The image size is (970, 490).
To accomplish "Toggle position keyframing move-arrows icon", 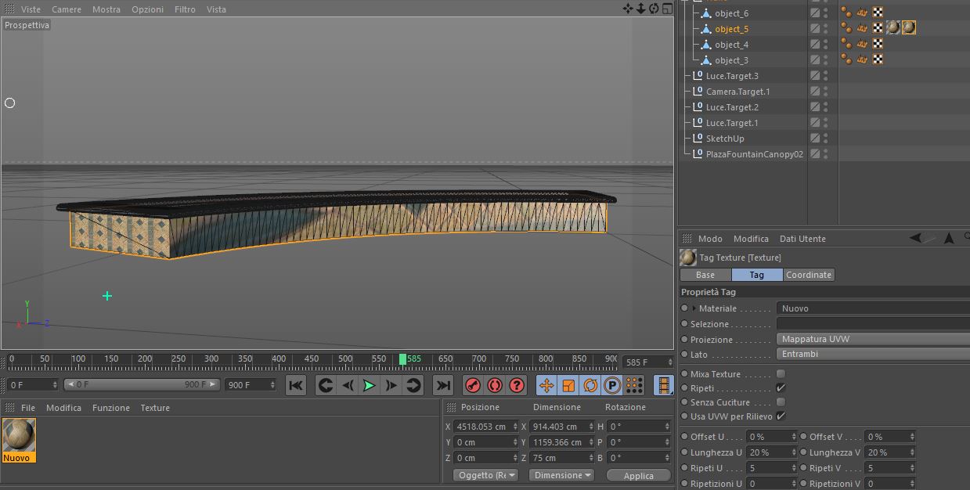I will click(546, 385).
